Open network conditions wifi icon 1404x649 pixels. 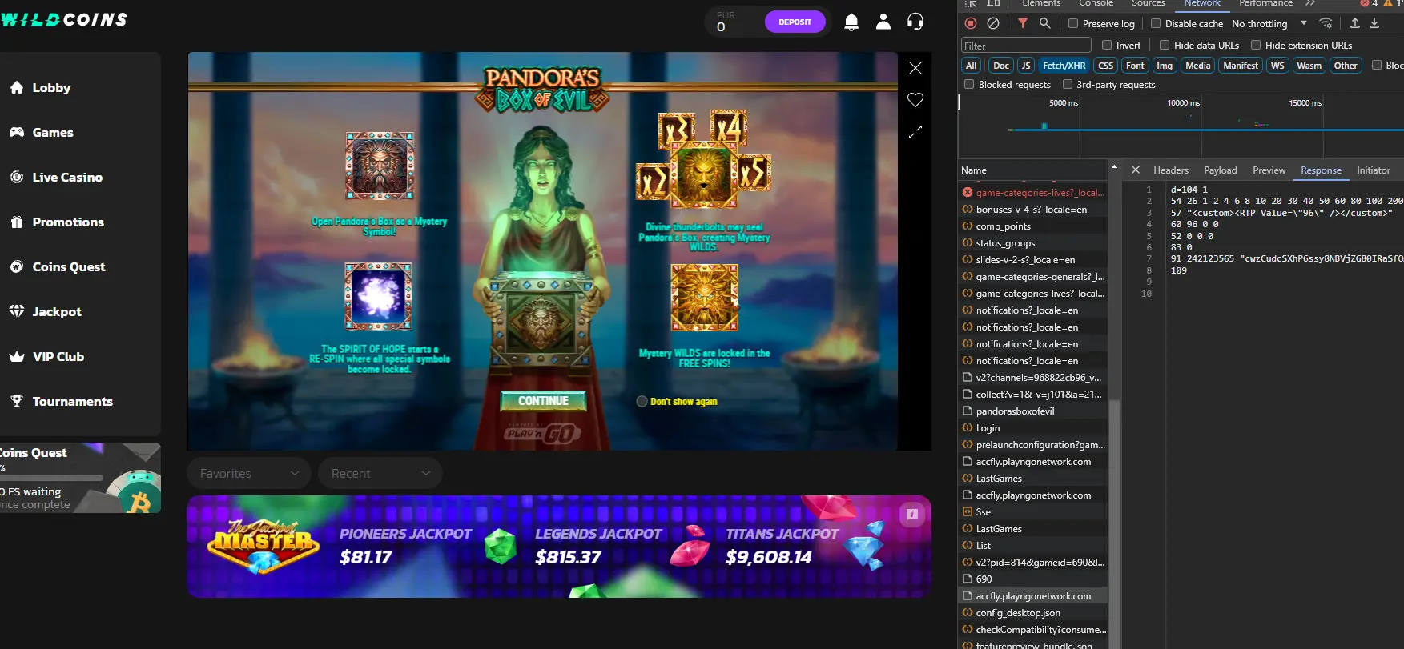click(1326, 23)
